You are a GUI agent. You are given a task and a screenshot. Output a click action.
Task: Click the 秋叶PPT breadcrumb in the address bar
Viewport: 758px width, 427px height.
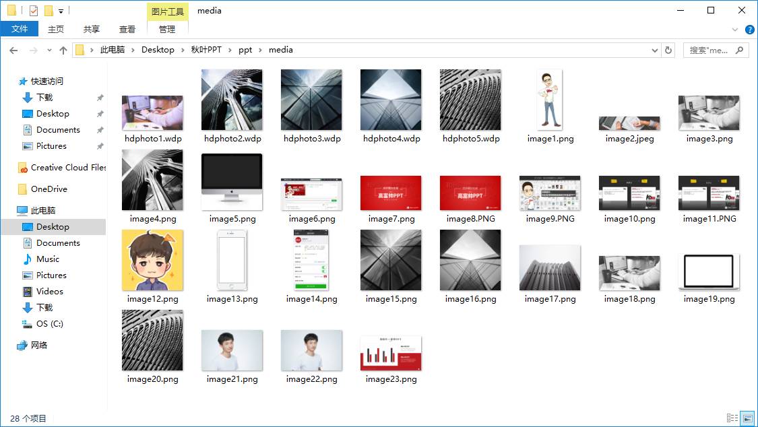[206, 50]
